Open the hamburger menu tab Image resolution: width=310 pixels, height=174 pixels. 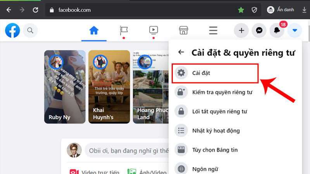coord(213,31)
